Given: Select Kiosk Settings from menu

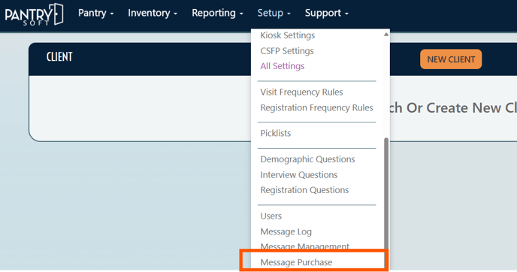Looking at the screenshot, I should (x=288, y=35).
